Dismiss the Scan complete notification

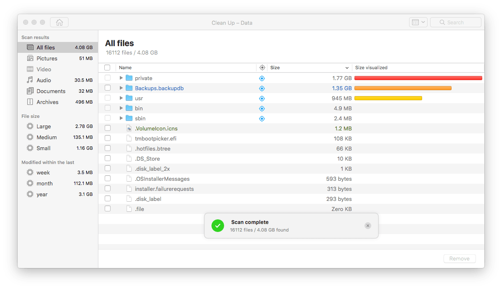[368, 225]
